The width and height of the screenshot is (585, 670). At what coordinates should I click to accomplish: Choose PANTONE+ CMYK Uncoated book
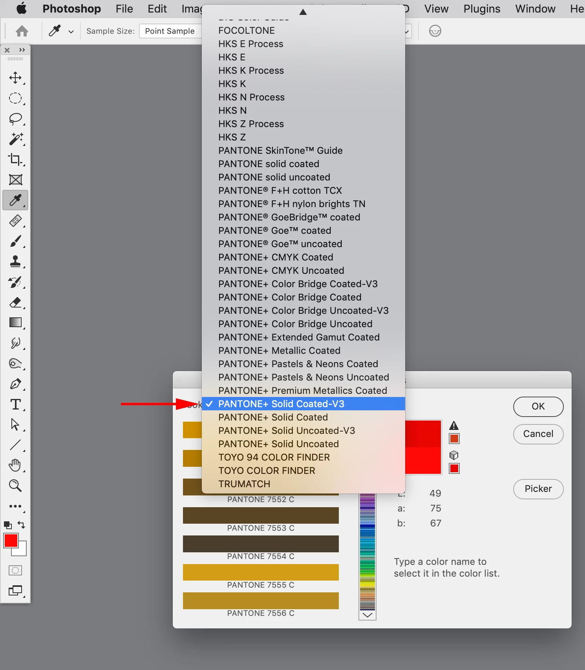point(303,270)
